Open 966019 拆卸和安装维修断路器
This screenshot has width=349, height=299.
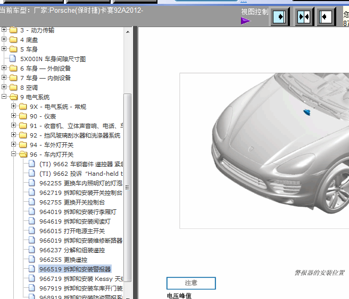(81, 241)
